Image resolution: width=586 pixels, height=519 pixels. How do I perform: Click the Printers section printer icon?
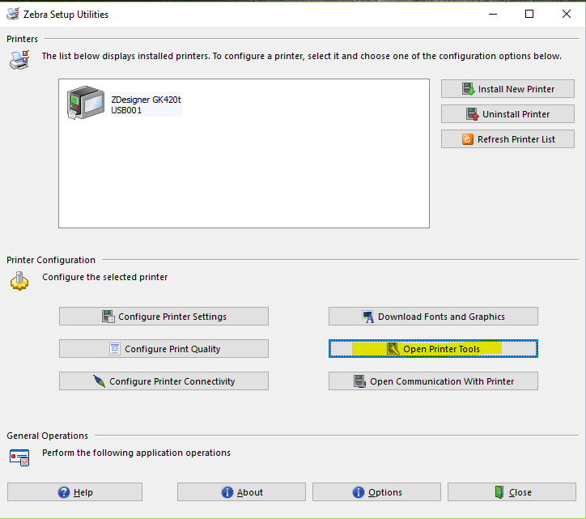coord(19,60)
